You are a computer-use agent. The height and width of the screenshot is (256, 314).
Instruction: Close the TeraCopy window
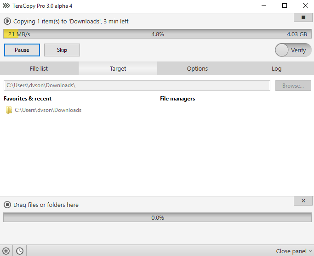click(305, 6)
